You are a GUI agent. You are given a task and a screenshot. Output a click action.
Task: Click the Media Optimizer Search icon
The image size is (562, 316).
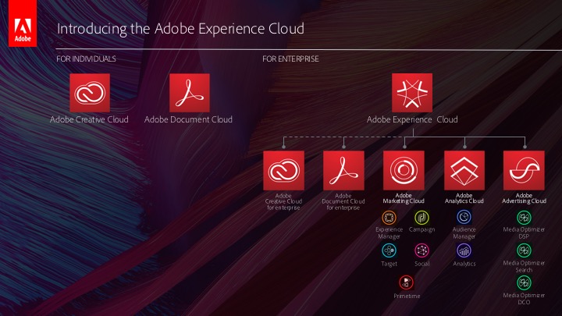(x=525, y=250)
